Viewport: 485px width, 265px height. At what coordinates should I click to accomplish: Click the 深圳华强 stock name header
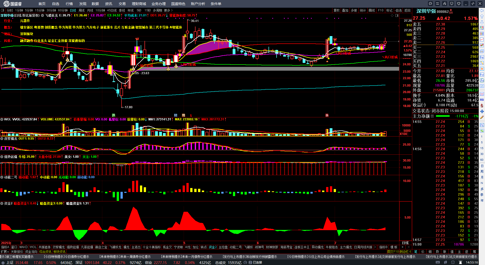tap(426, 11)
